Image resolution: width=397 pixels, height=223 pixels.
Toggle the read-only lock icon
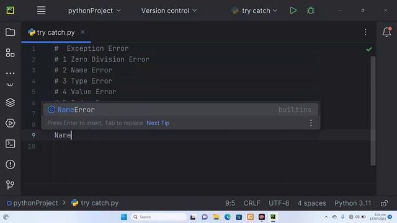(x=384, y=203)
